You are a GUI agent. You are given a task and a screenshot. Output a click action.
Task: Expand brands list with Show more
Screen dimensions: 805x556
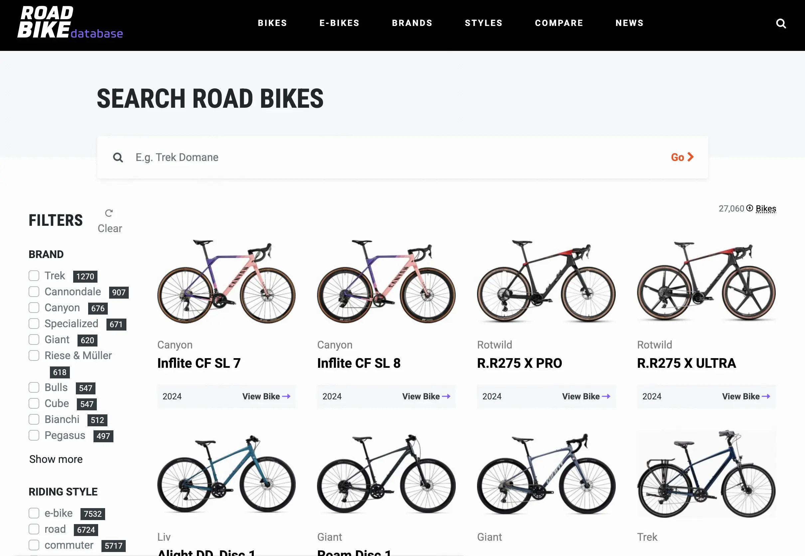coord(56,459)
